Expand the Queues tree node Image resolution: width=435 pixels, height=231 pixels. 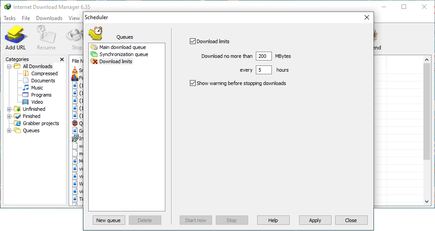point(9,130)
